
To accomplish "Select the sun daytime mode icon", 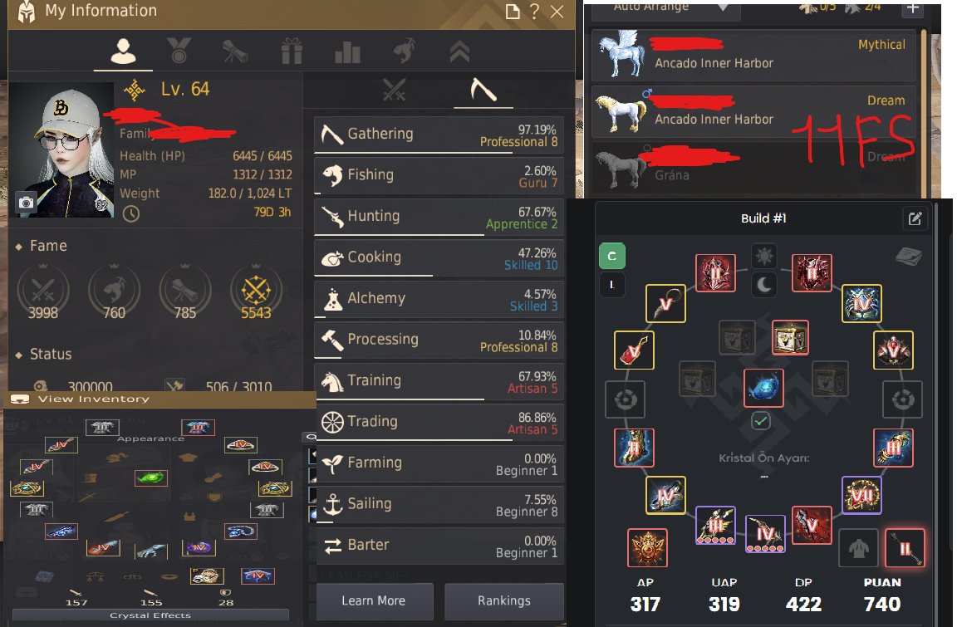I will 764,256.
